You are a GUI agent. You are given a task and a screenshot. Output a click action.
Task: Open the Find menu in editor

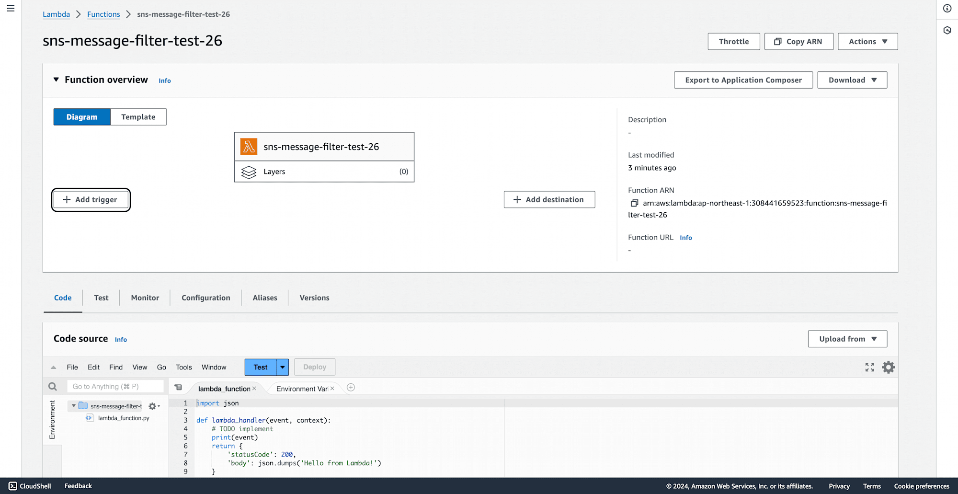click(x=116, y=367)
